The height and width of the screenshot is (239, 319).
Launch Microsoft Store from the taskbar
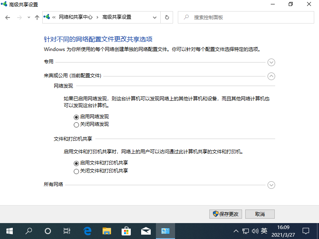(x=126, y=231)
